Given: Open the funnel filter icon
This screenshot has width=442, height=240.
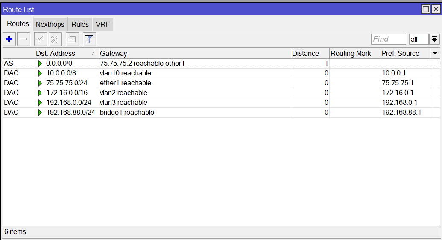Looking at the screenshot, I should tap(89, 39).
